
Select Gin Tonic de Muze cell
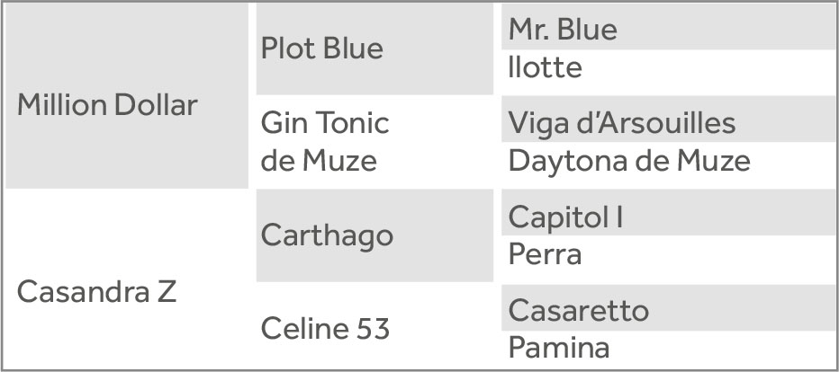click(x=374, y=142)
